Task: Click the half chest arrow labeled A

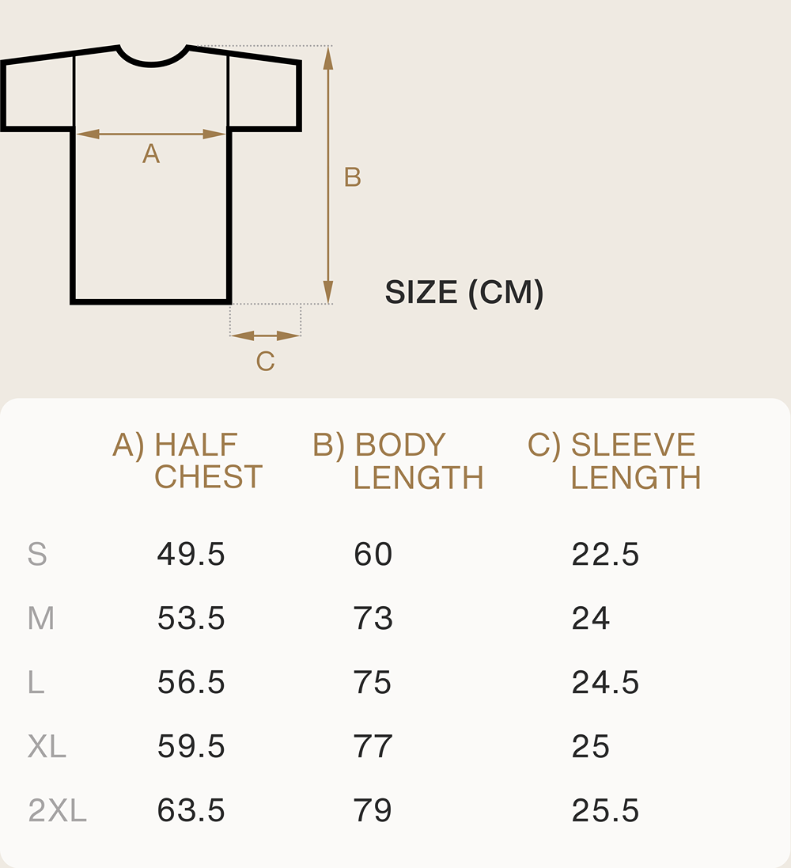Action: tap(151, 135)
